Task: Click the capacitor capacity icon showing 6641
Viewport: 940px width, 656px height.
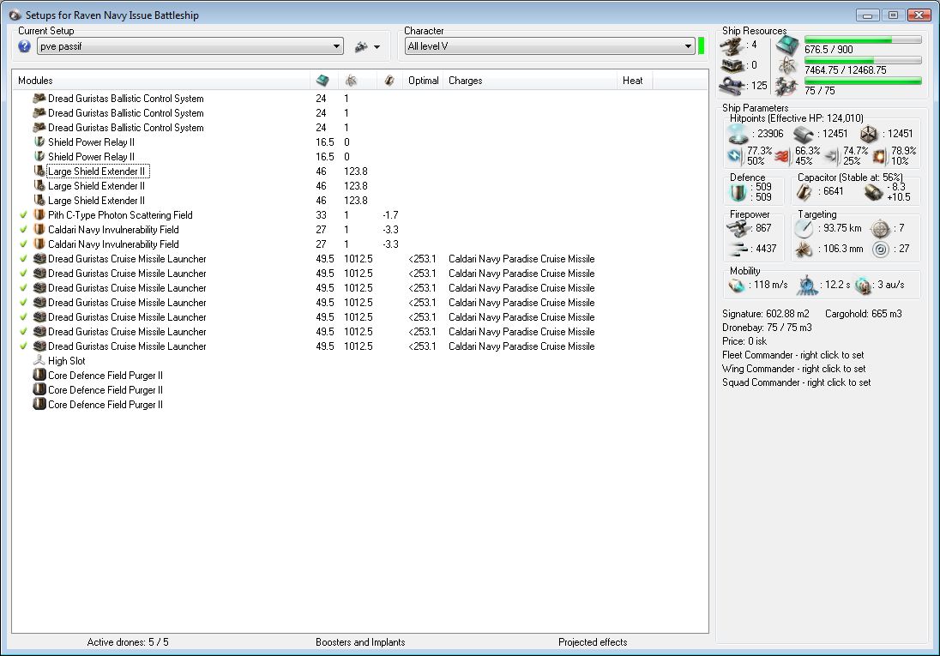Action: coord(804,192)
